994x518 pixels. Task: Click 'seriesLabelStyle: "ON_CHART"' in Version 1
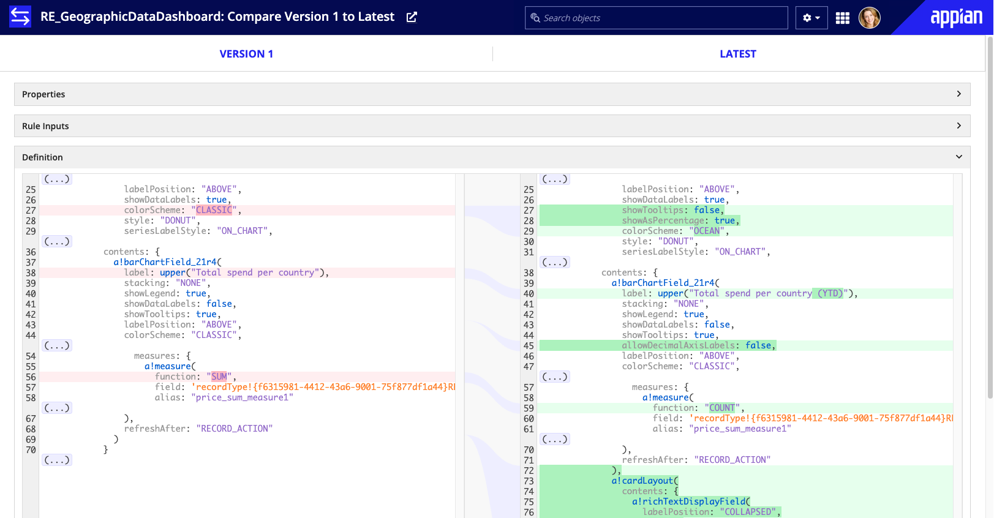(198, 231)
